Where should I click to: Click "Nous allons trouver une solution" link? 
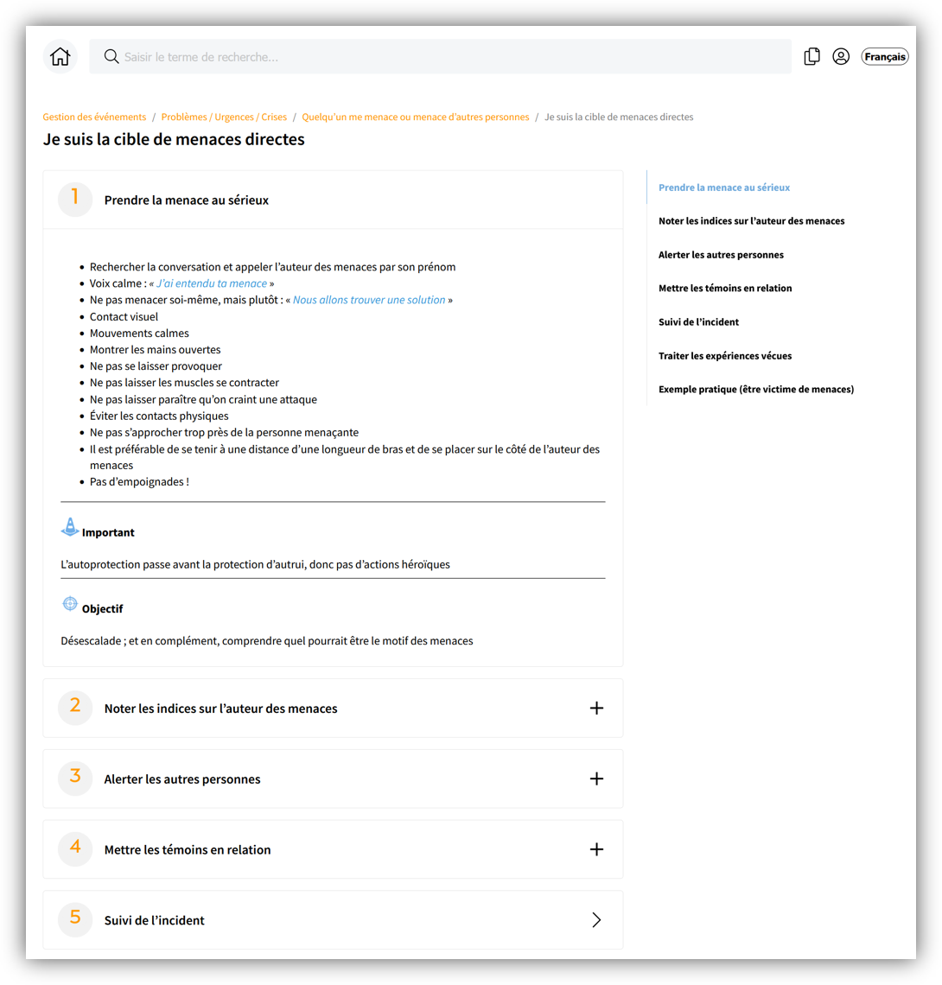[x=369, y=300]
